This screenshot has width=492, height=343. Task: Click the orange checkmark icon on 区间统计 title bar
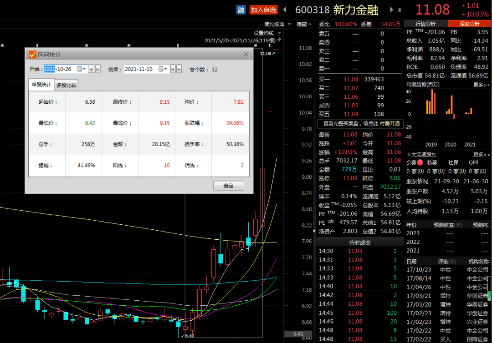click(32, 54)
